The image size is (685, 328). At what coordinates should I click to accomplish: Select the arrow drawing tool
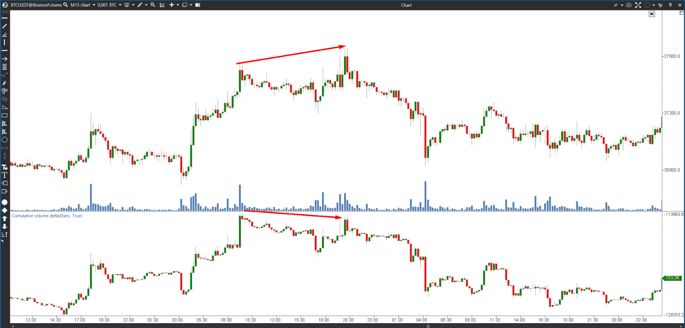5,59
